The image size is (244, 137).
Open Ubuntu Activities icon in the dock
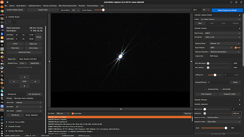pos(2,2)
